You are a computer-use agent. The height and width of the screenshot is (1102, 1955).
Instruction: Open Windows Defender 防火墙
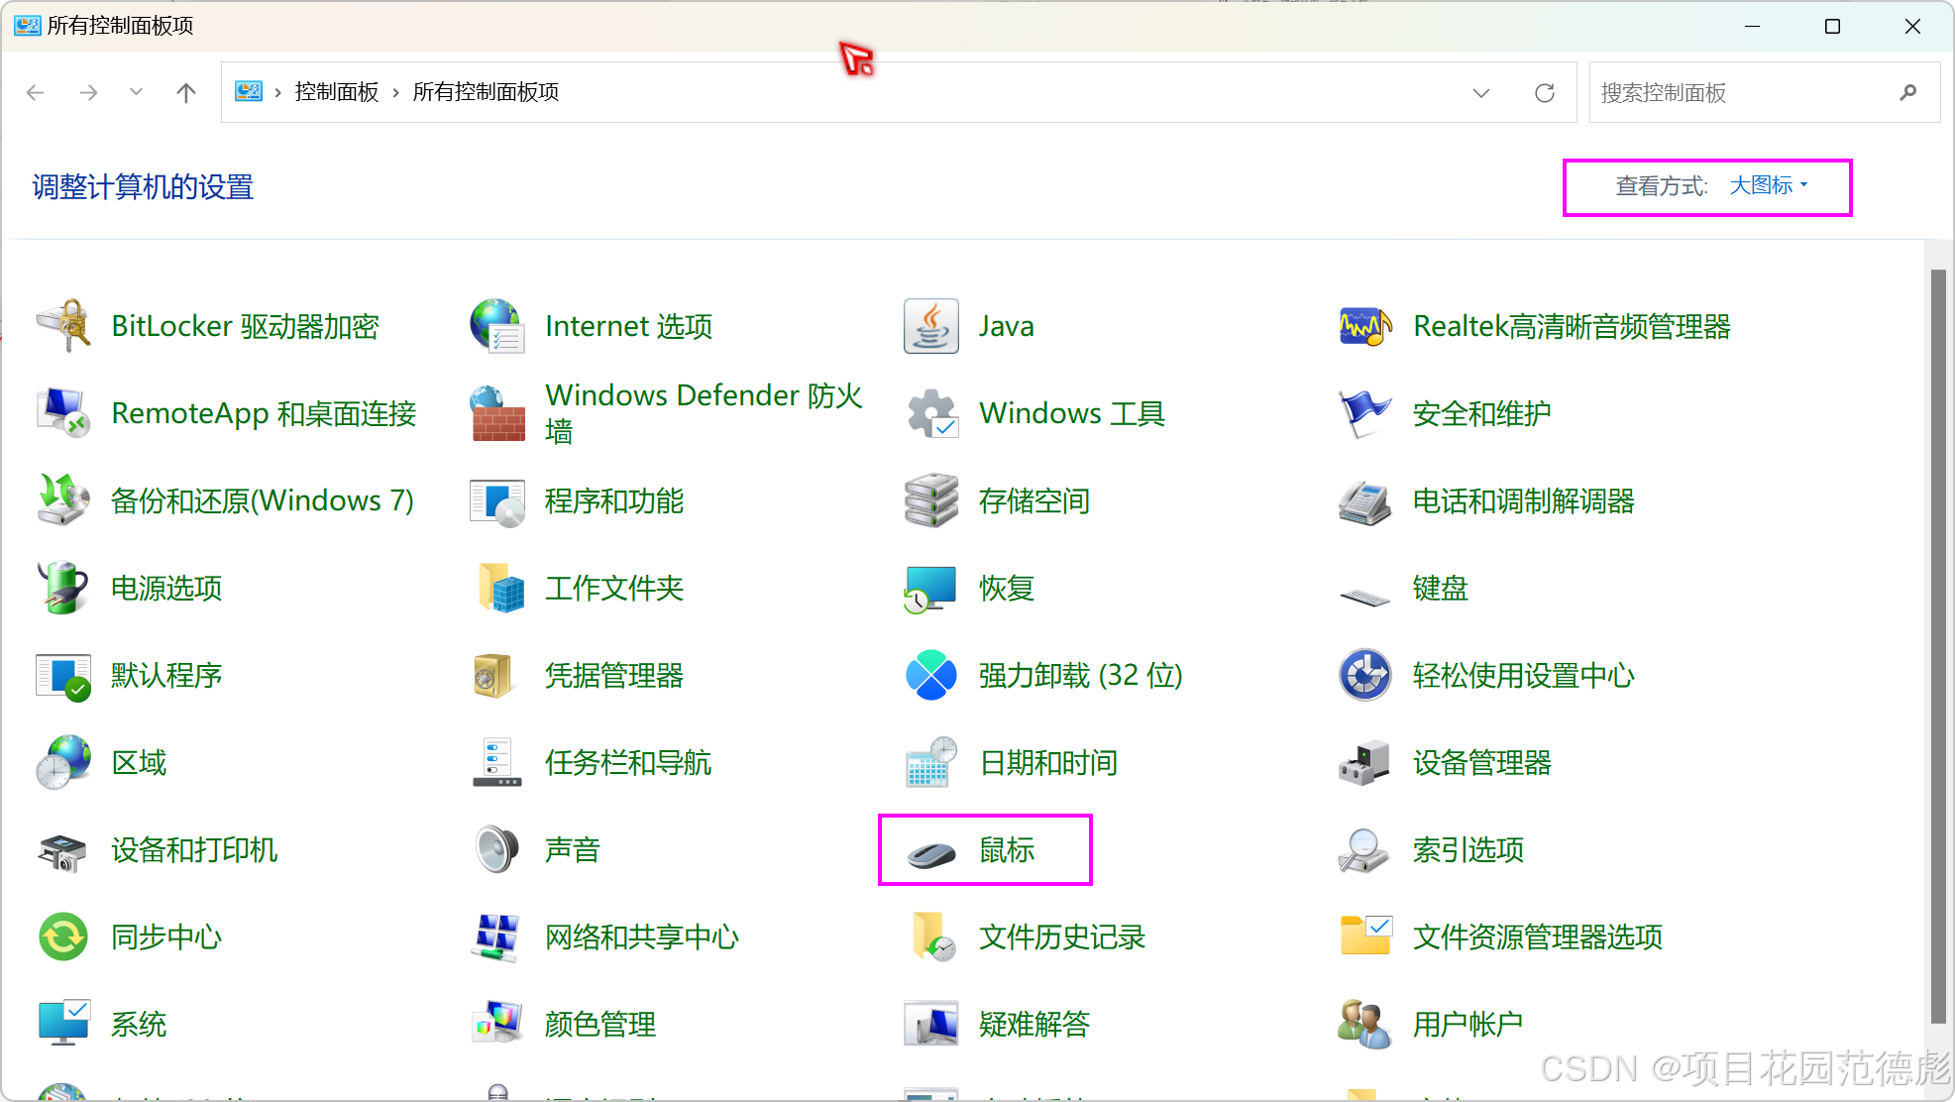tap(704, 411)
